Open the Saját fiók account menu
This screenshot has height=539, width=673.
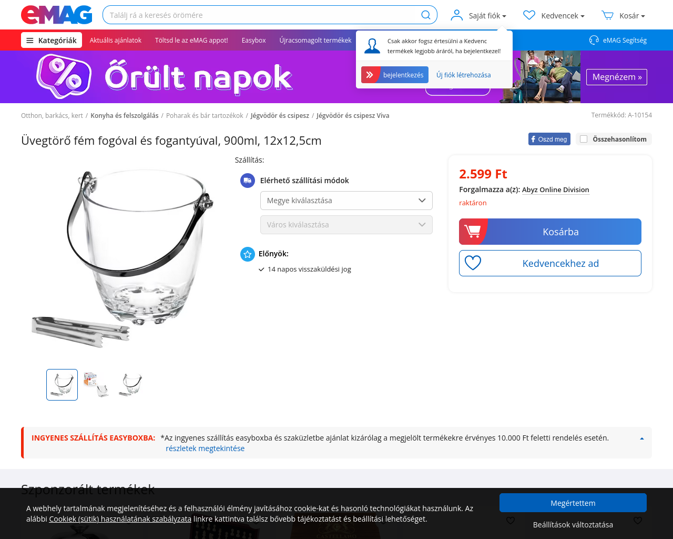coord(478,15)
